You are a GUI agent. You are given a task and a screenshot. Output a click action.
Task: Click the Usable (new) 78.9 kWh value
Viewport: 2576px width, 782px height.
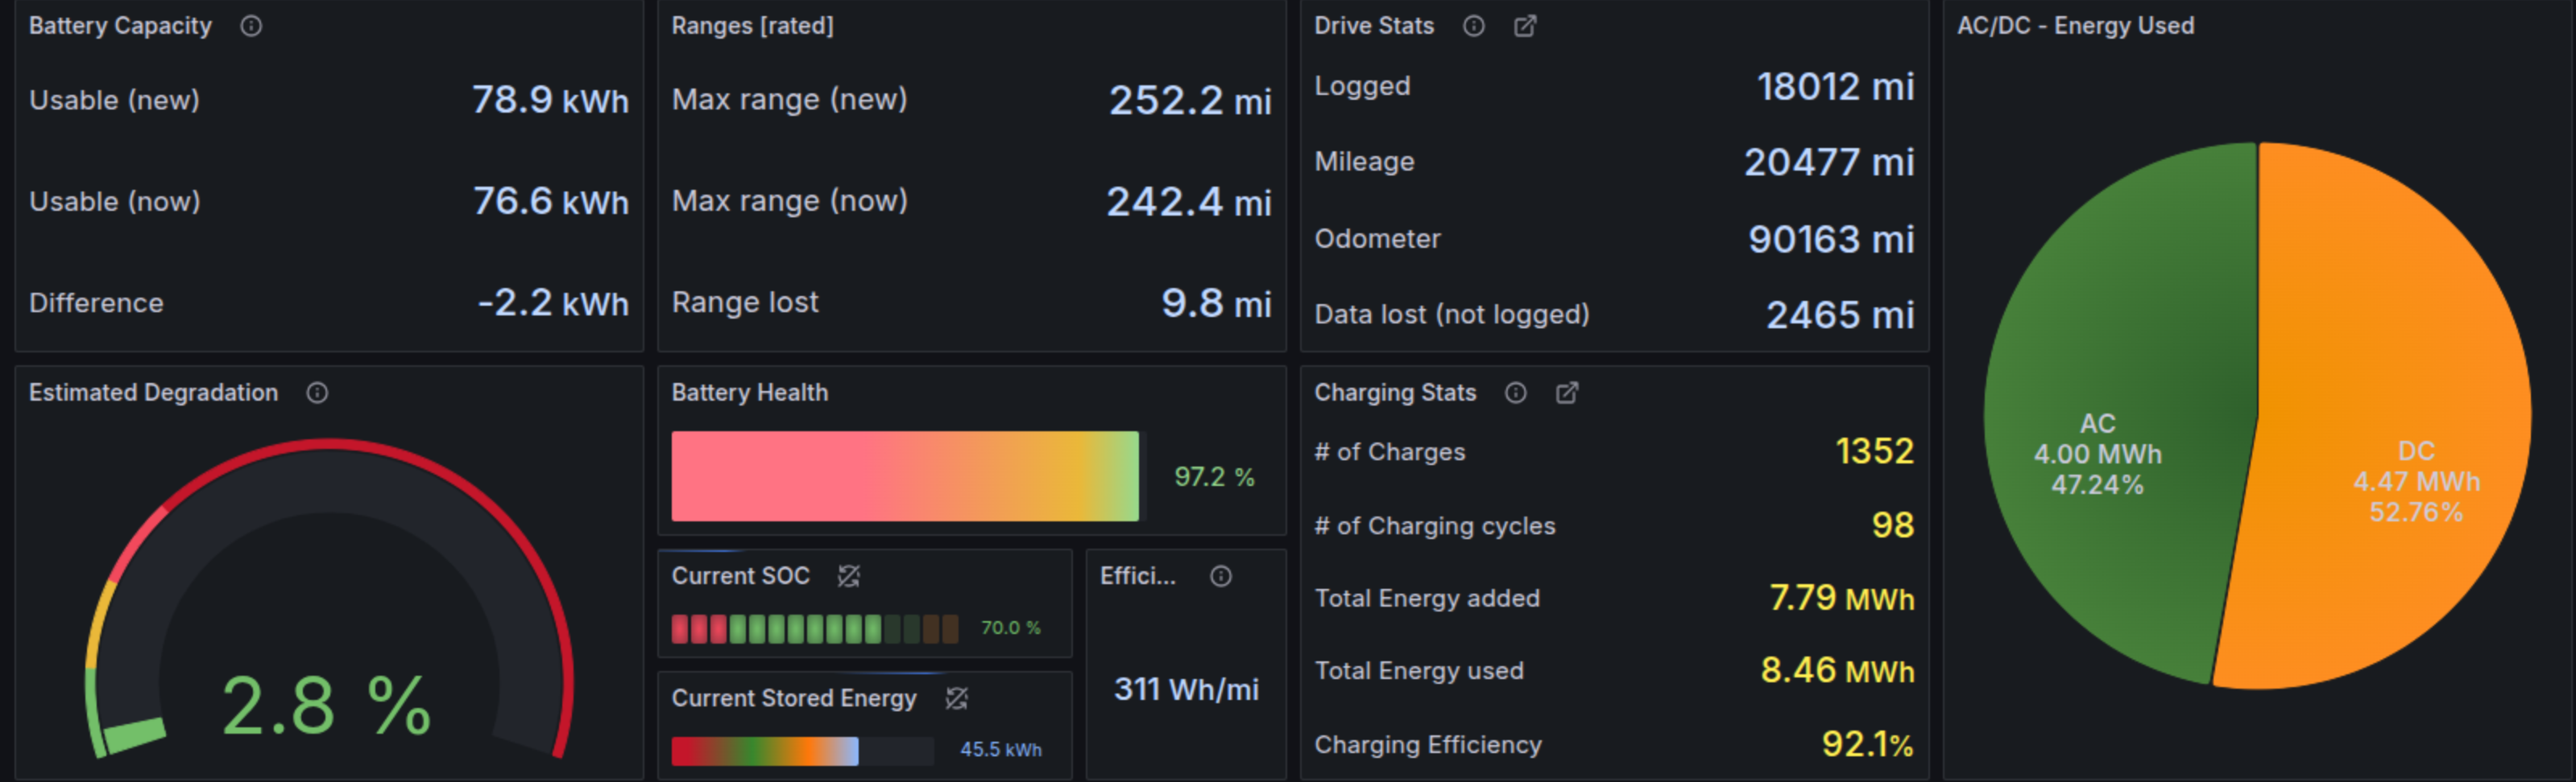pyautogui.click(x=550, y=100)
